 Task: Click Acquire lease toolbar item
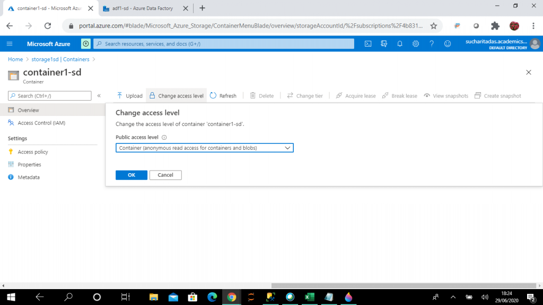(x=356, y=96)
